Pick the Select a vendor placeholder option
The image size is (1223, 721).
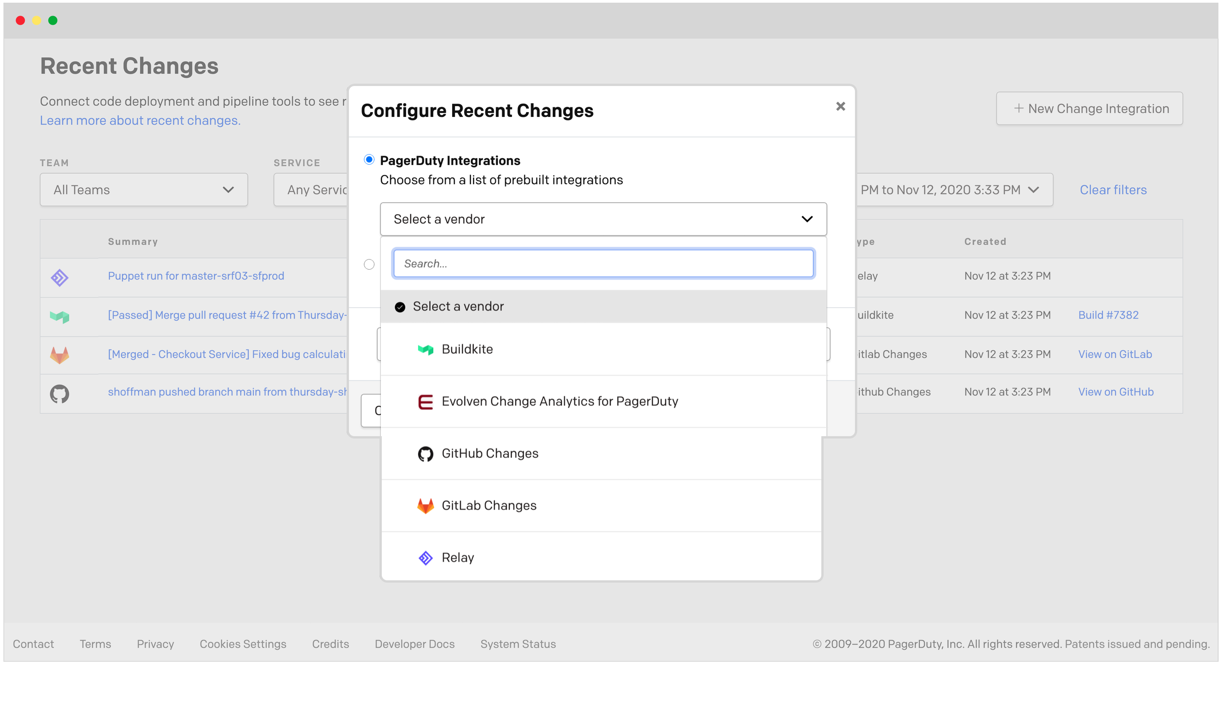tap(603, 307)
